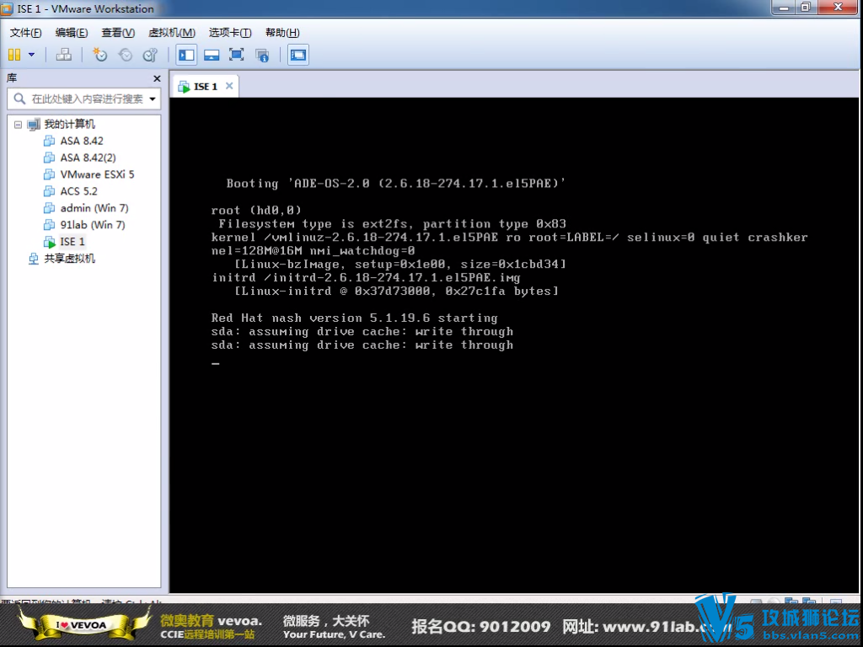The height and width of the screenshot is (647, 863).
Task: Click the pause/suspend VM power button
Action: click(14, 55)
